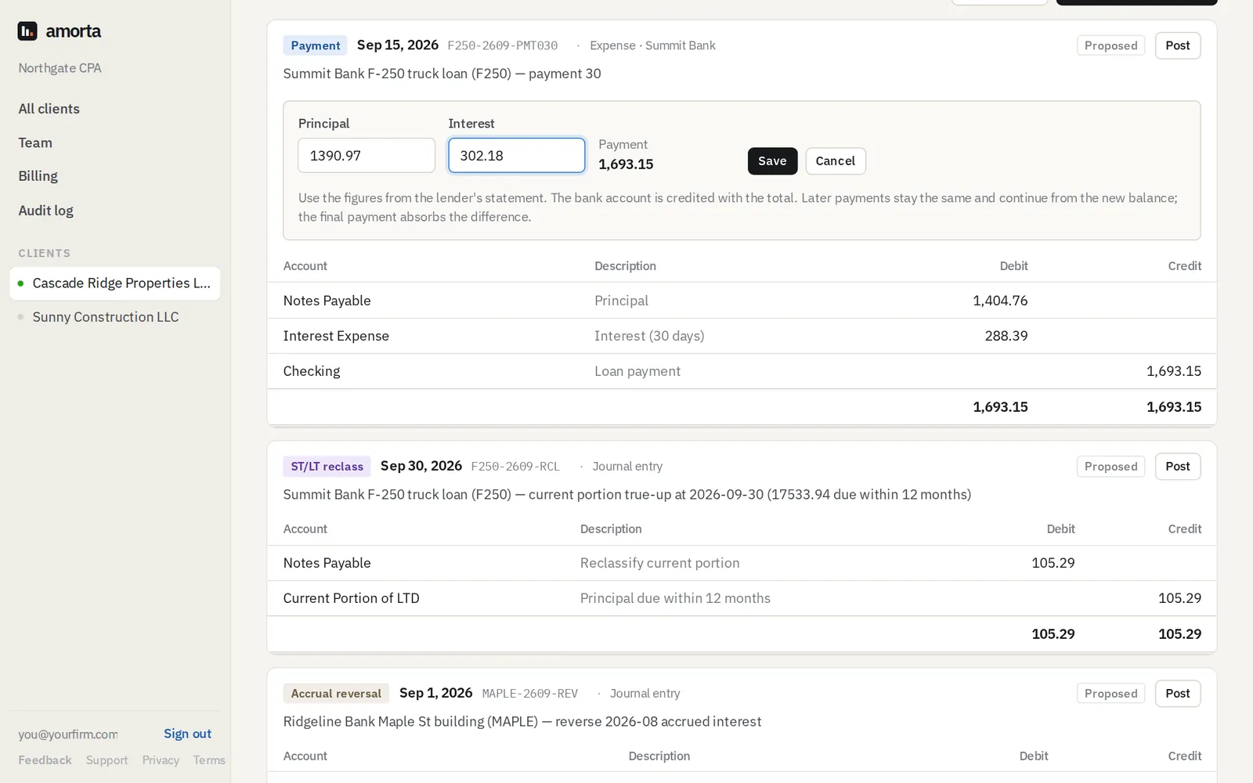The image size is (1253, 783).
Task: Go to Team section
Action: point(35,143)
